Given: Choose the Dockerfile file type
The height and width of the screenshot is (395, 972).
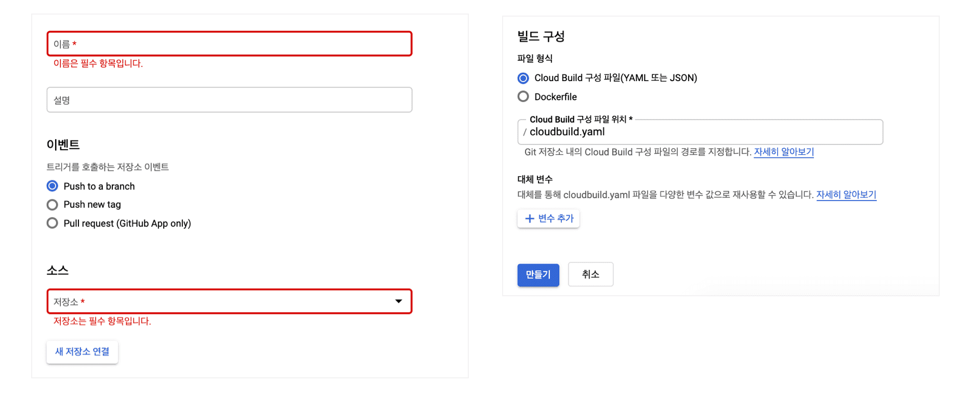Looking at the screenshot, I should click(x=523, y=97).
